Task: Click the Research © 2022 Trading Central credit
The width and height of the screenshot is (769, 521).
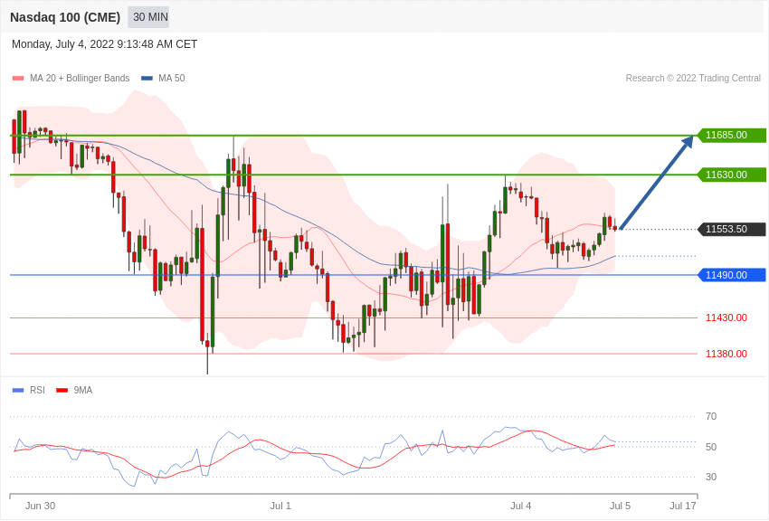Action: tap(693, 79)
